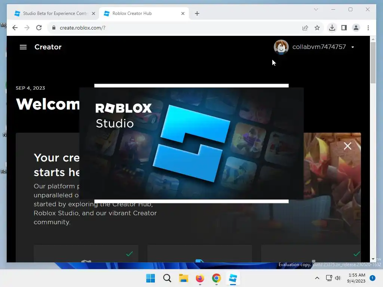
Task: Click the Roblox Studio splash logo
Action: coord(191,143)
